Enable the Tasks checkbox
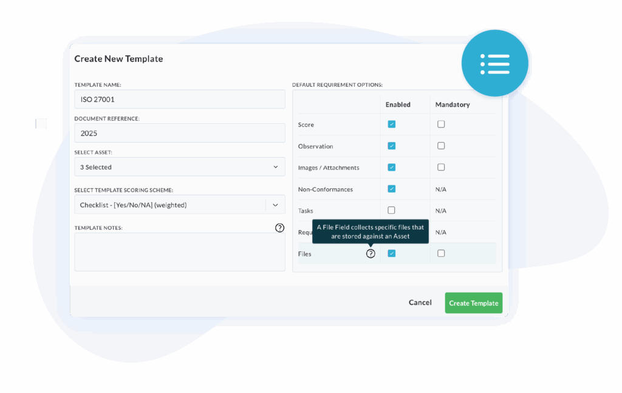The height and width of the screenshot is (393, 622). [392, 210]
